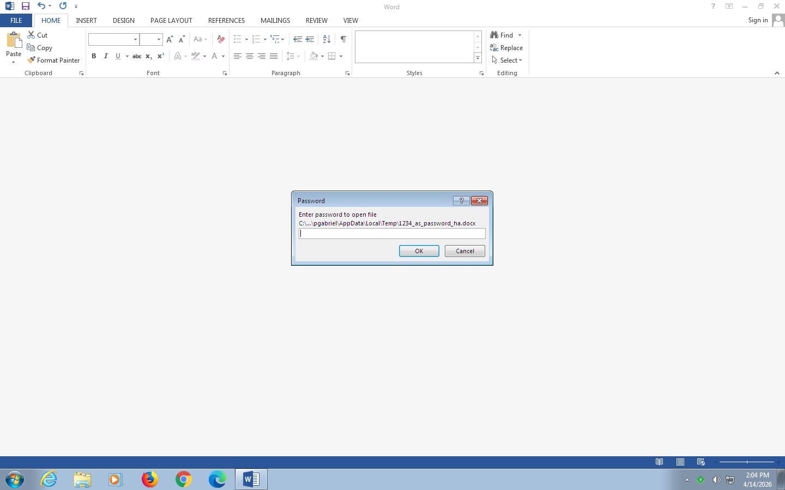Toggle Bold formatting button

[94, 56]
